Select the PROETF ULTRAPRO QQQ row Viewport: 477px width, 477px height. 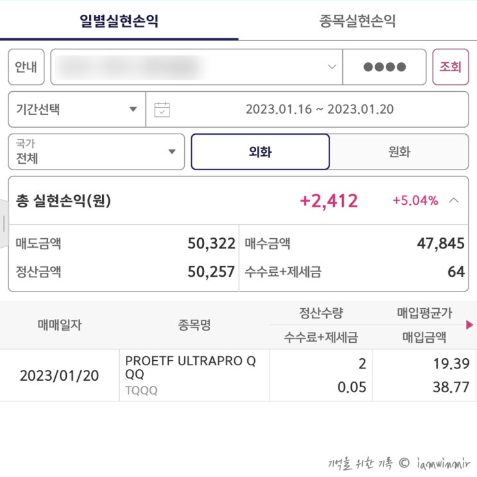coord(194,376)
